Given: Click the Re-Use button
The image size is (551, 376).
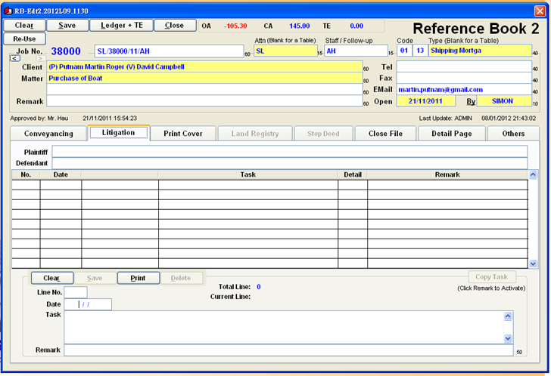Looking at the screenshot, I should point(24,39).
